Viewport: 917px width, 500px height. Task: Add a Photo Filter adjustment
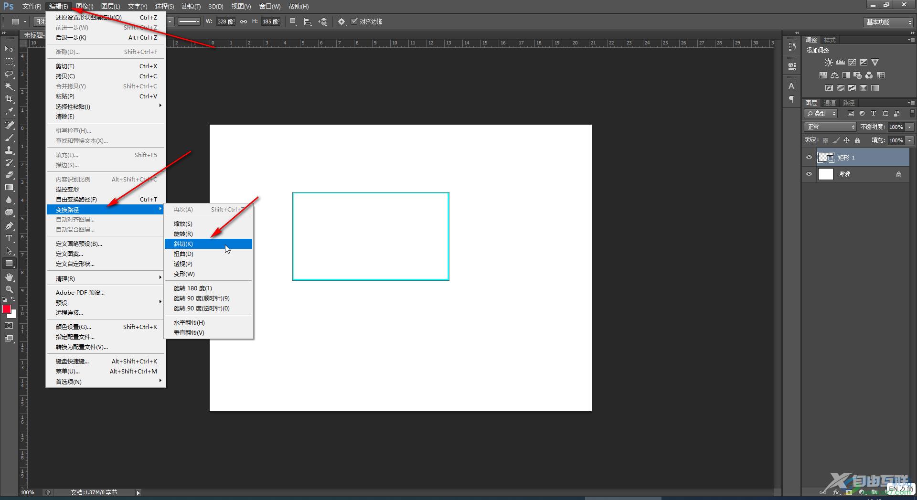857,75
